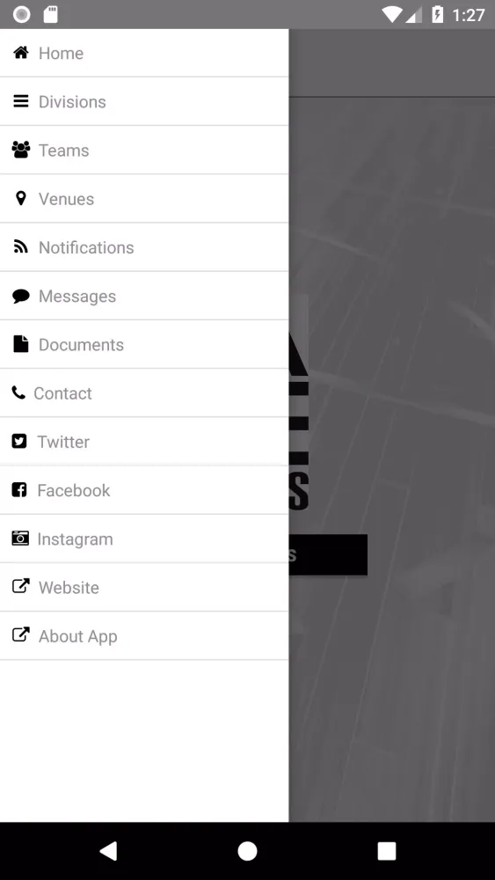Tap the Instagram camera icon
495x880 pixels.
[20, 539]
